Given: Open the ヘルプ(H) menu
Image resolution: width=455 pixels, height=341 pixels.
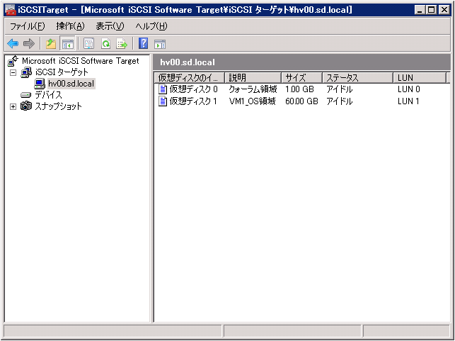Looking at the screenshot, I should [151, 26].
